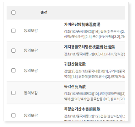Click the 출전 column header
This screenshot has width=135, height=127.
tap(44, 13)
